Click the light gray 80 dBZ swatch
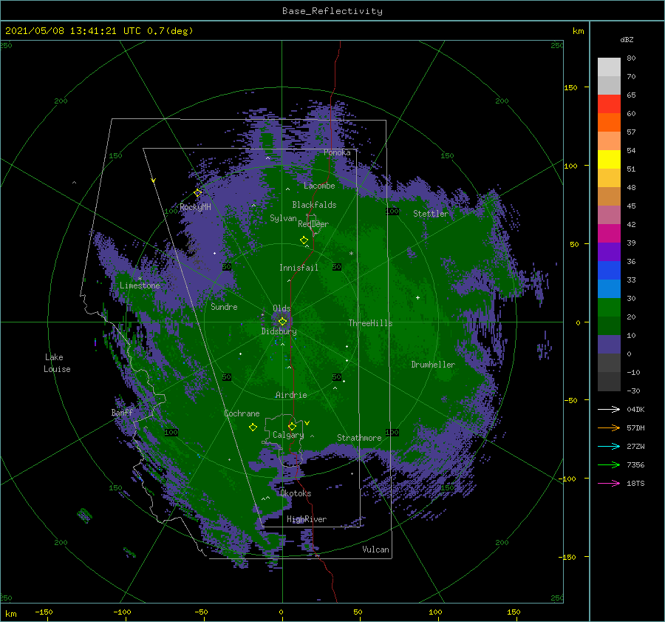This screenshot has width=665, height=622. [609, 67]
